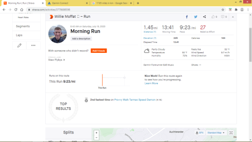Click the red extension icon in toolbar
252x142 pixels.
(230, 9)
